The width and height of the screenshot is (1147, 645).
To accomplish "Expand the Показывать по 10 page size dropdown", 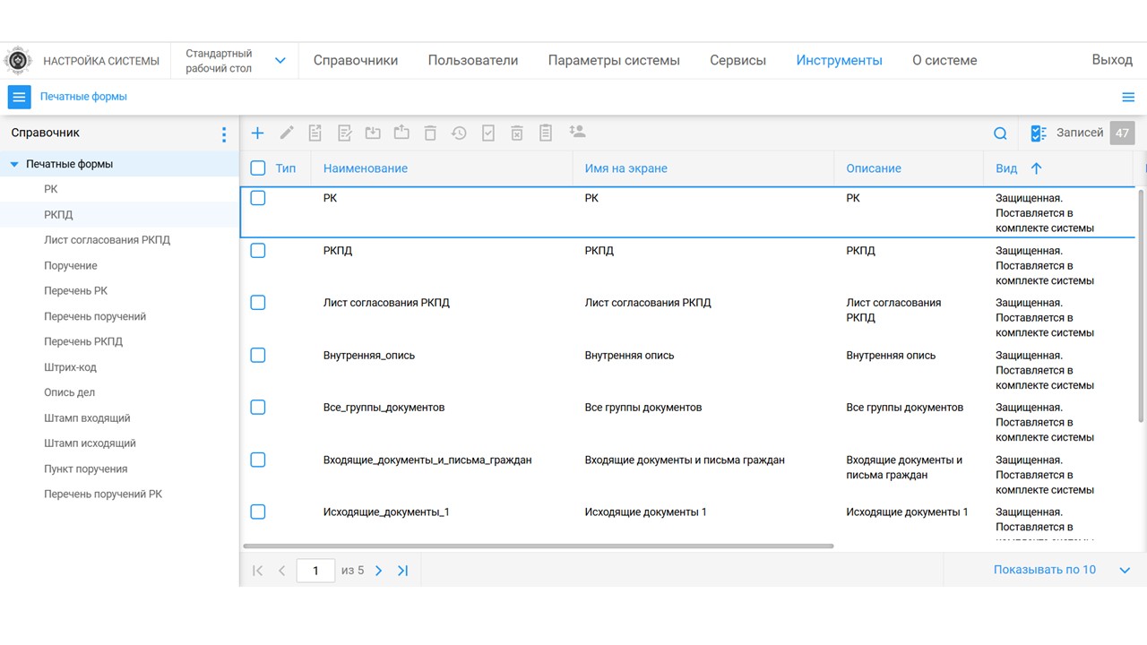I will click(1125, 571).
